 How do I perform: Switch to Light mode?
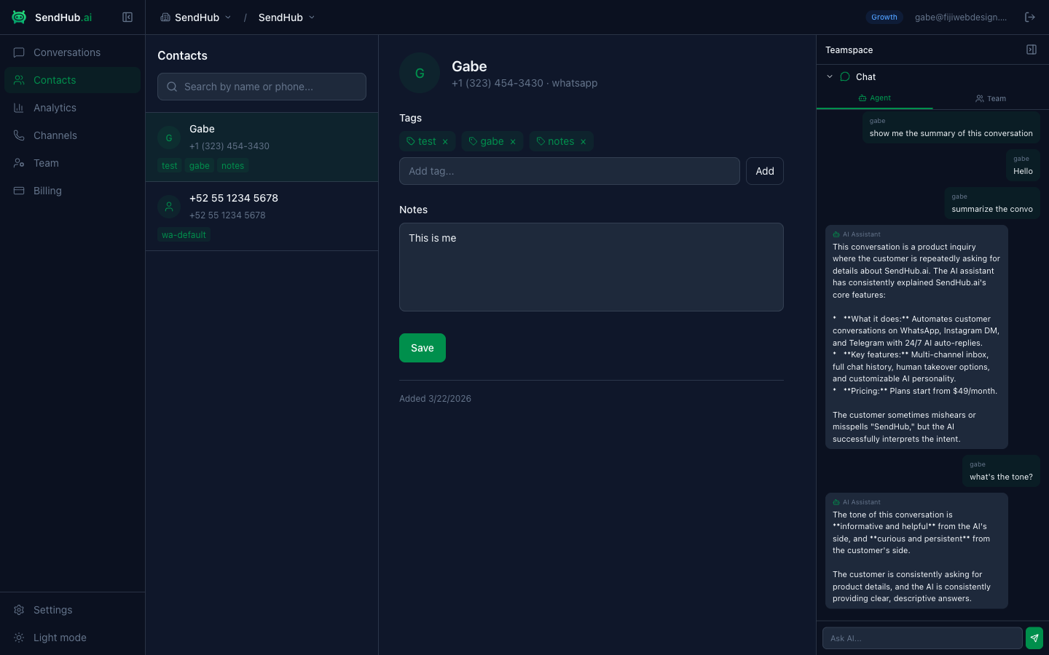tap(72, 638)
